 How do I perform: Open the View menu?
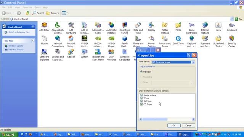coord(17,8)
